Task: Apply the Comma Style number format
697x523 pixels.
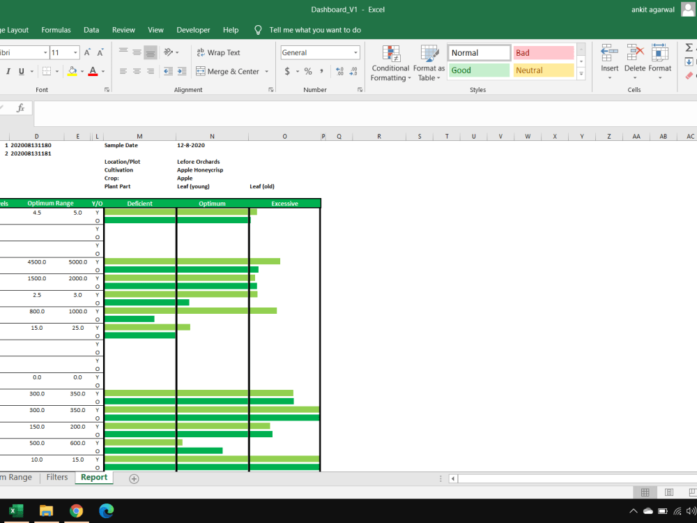Action: [x=322, y=70]
